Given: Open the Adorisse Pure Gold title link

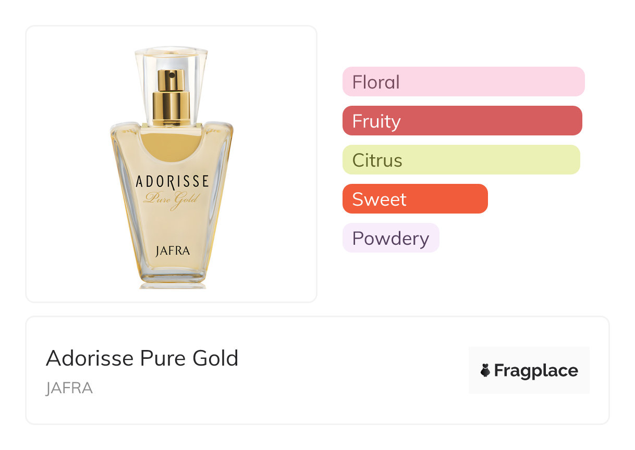Looking at the screenshot, I should tap(142, 358).
